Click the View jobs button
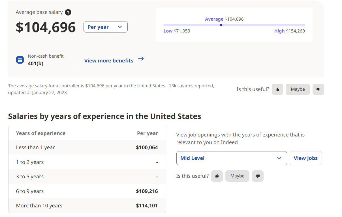Screen dimensions: 342x217 click(x=306, y=158)
